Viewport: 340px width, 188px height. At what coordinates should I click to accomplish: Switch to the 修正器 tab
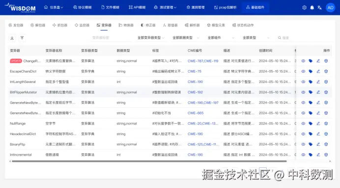click(x=148, y=25)
